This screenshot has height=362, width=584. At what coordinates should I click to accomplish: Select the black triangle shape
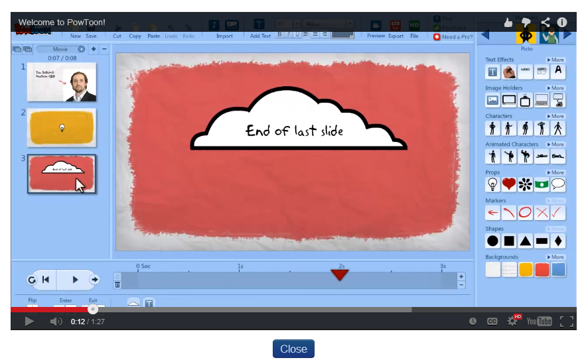tap(525, 241)
